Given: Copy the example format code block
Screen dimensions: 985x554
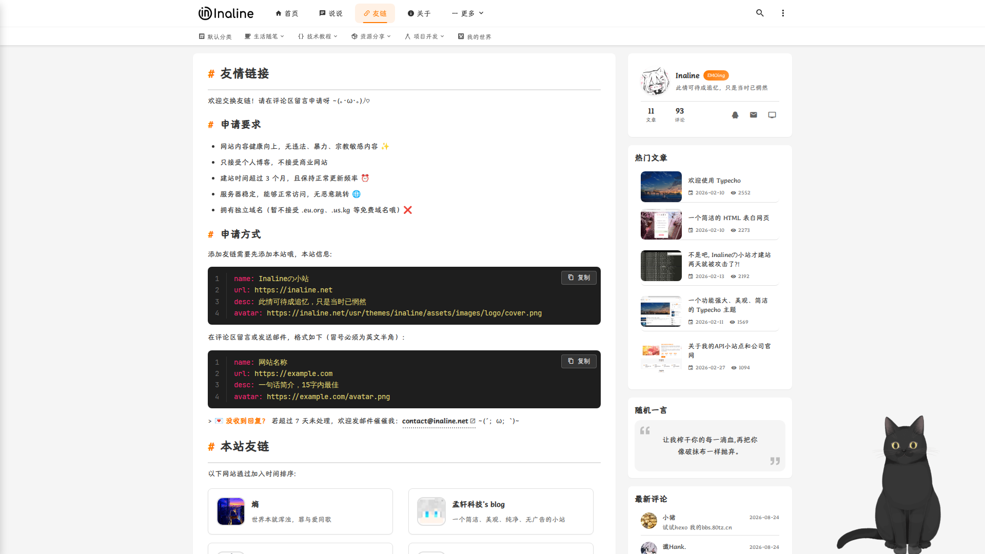Looking at the screenshot, I should [x=579, y=361].
